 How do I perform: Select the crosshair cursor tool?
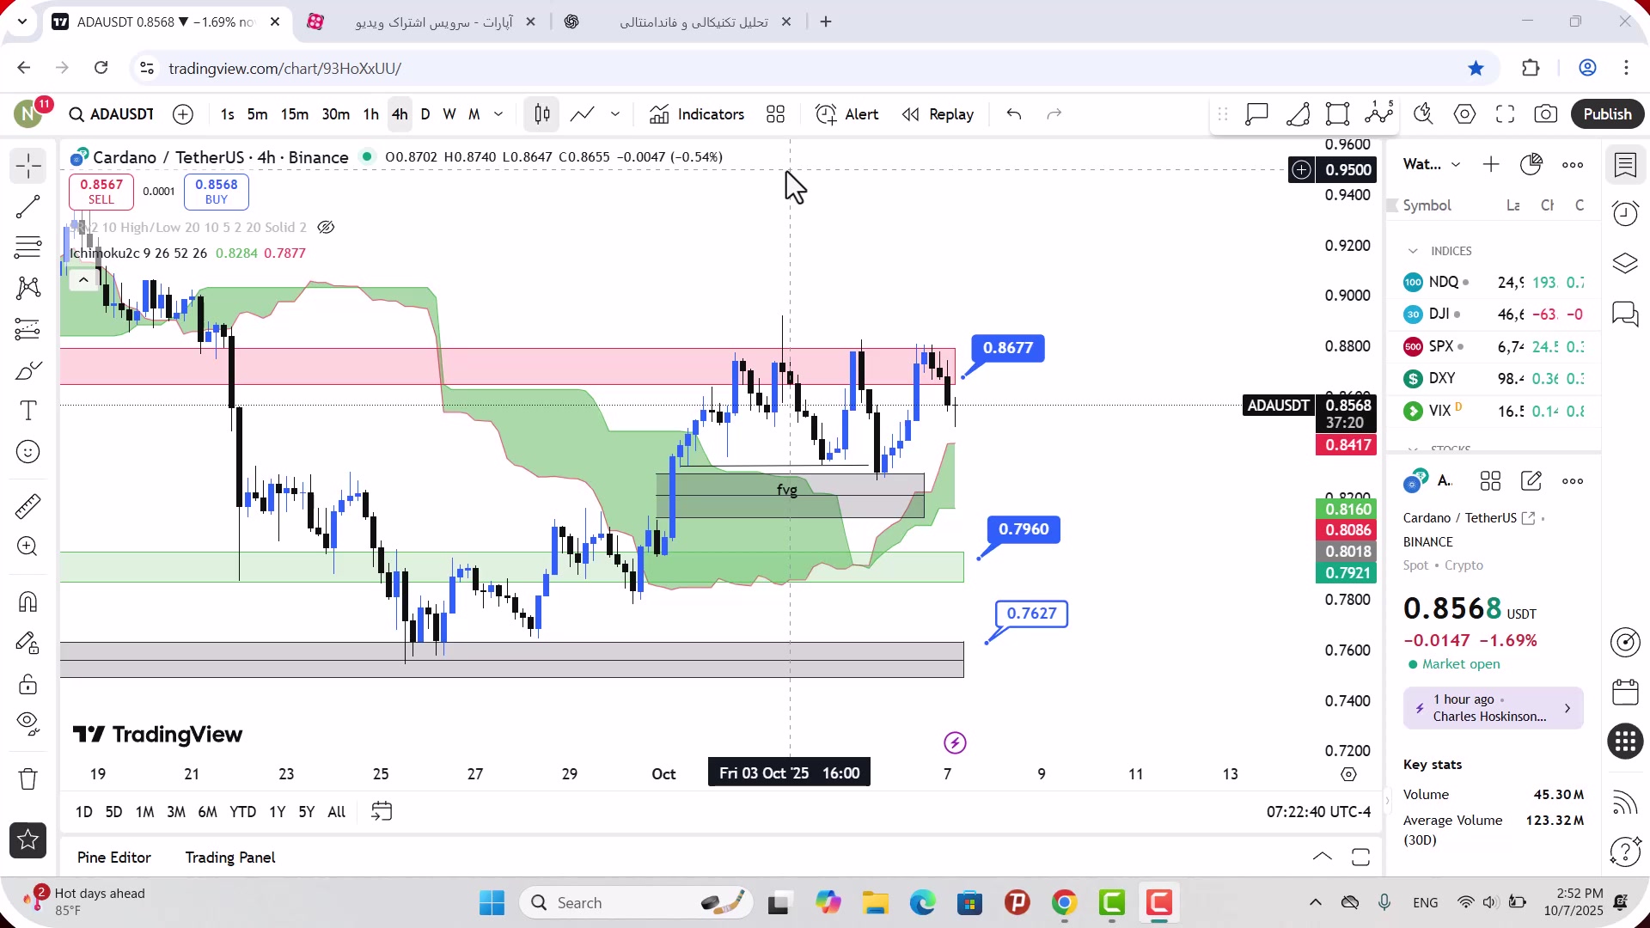(x=28, y=166)
